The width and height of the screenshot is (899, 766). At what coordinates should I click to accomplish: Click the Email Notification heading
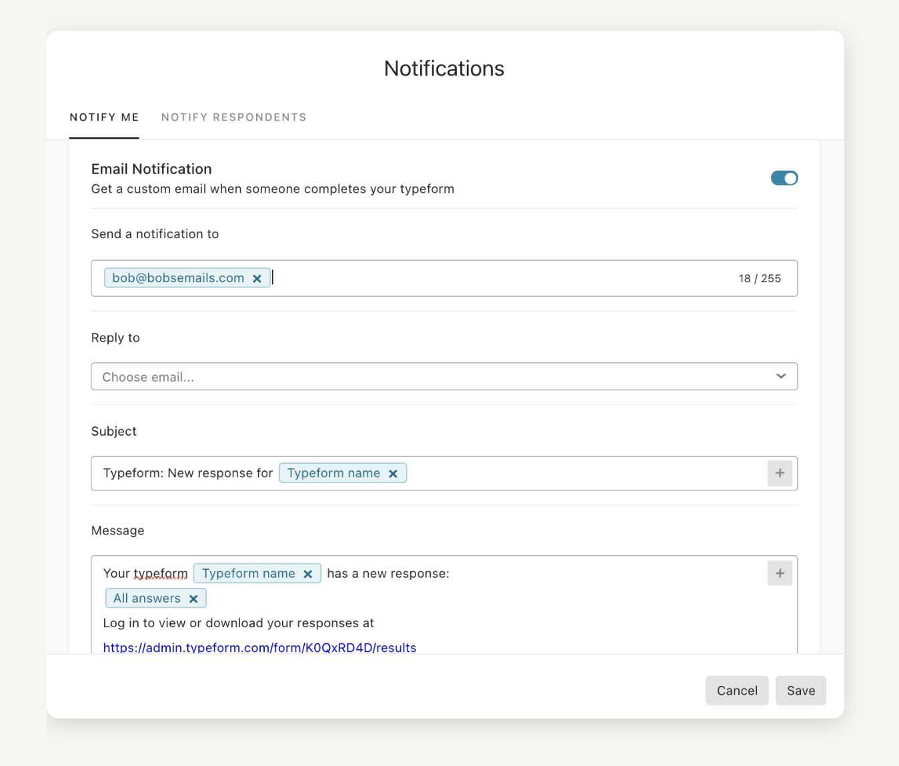151,169
